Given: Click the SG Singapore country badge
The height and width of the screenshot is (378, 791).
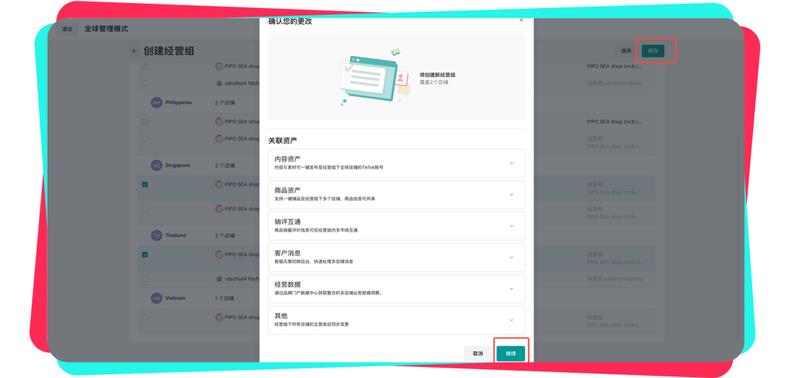Looking at the screenshot, I should pyautogui.click(x=156, y=166).
